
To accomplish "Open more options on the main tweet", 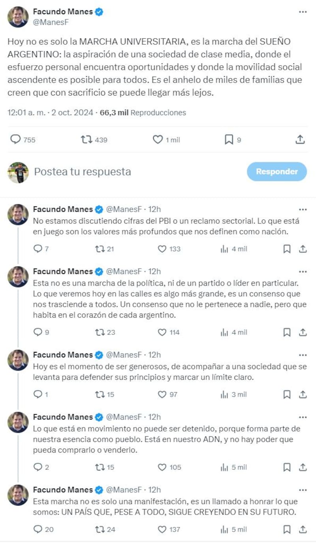I will coord(303,12).
